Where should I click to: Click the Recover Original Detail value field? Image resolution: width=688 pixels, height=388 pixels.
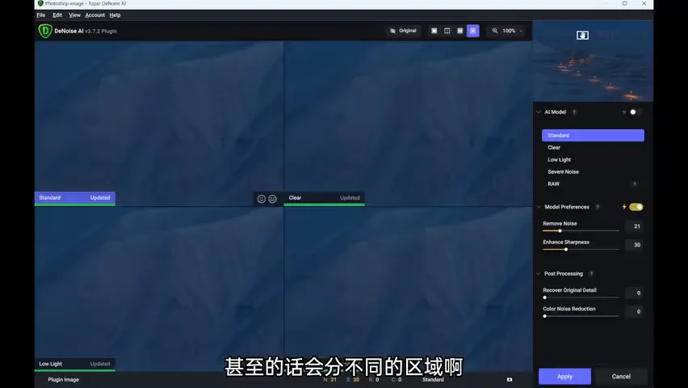635,293
